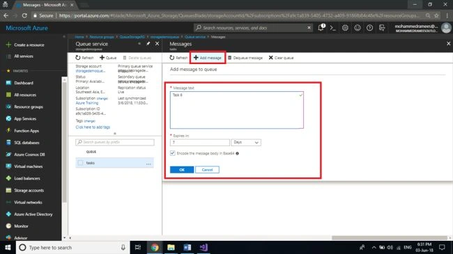Open Azure notifications bell
Screen dimensions: 453x254
321,28
